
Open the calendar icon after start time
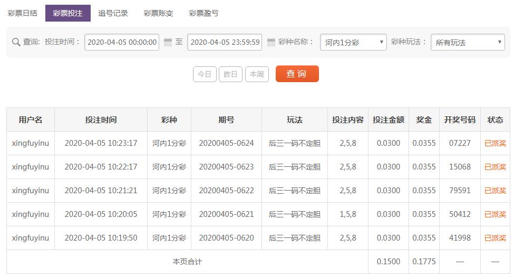coord(168,42)
